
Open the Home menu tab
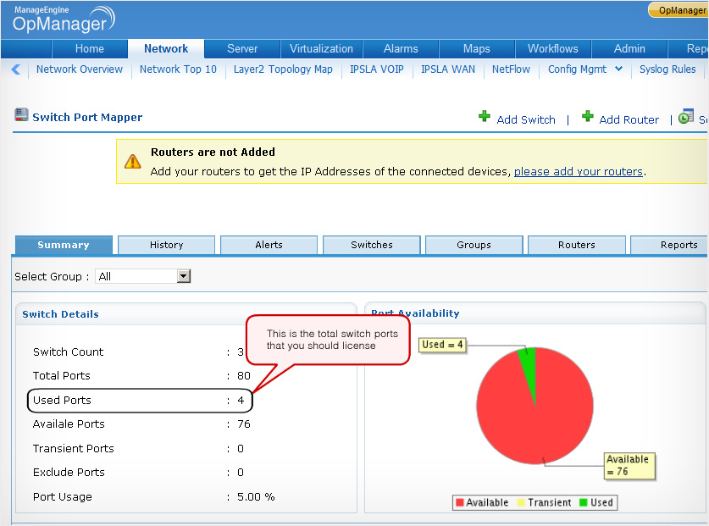coord(90,48)
